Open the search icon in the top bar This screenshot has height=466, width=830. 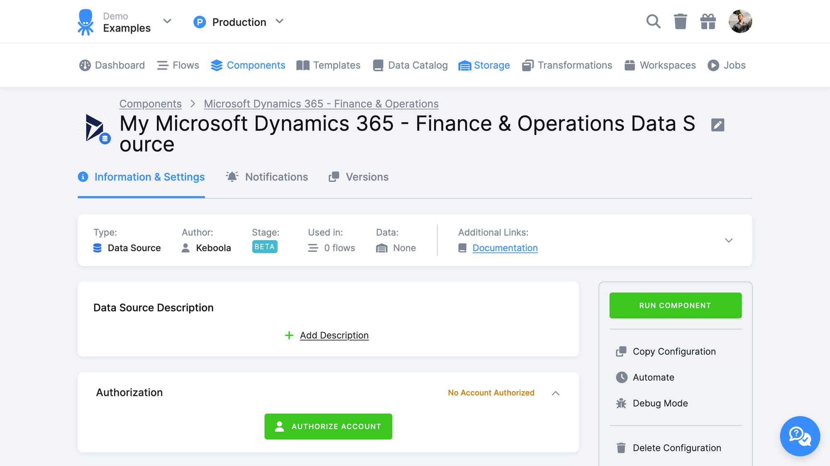(653, 21)
